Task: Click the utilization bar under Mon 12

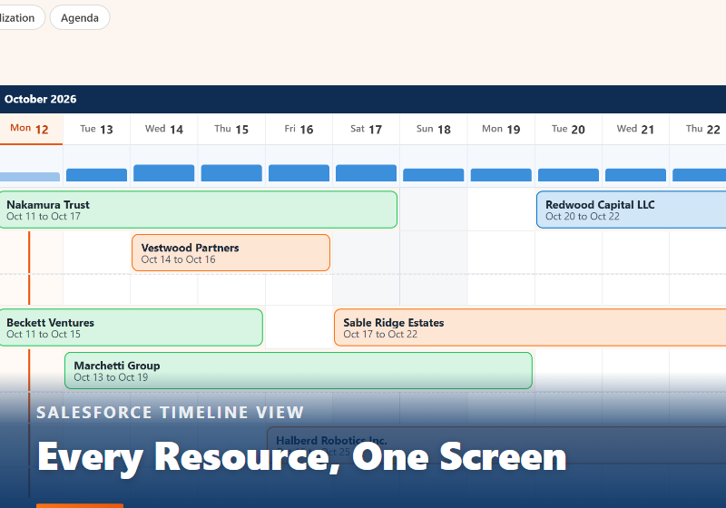Action: 30,177
